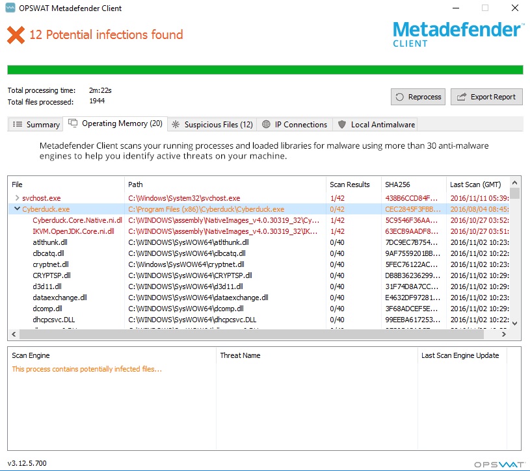Click SHA256 value 63ECB9AADF8...
The width and height of the screenshot is (530, 471).
point(412,231)
